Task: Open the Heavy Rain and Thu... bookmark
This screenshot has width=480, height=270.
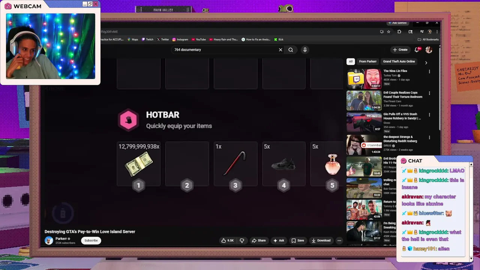Action: 223,39
